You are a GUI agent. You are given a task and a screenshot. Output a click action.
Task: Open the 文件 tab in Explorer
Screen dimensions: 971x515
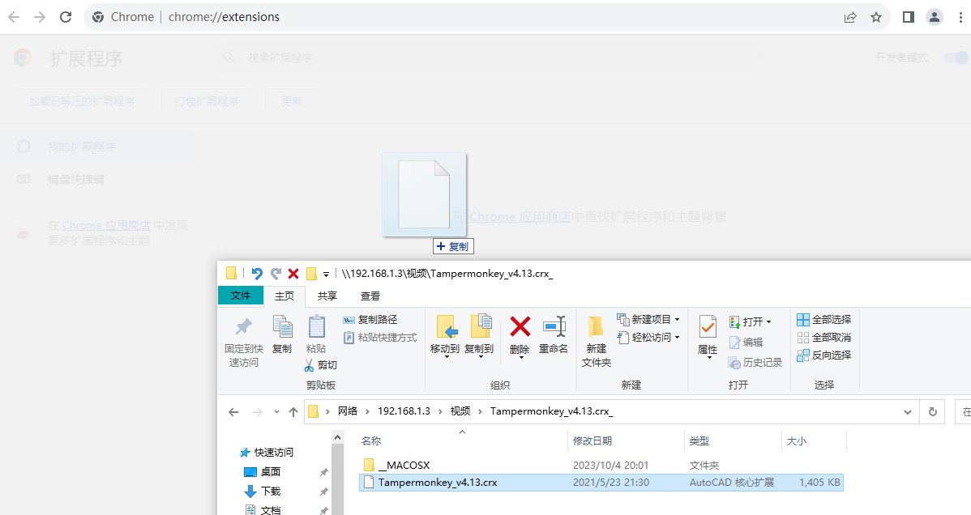coord(241,296)
